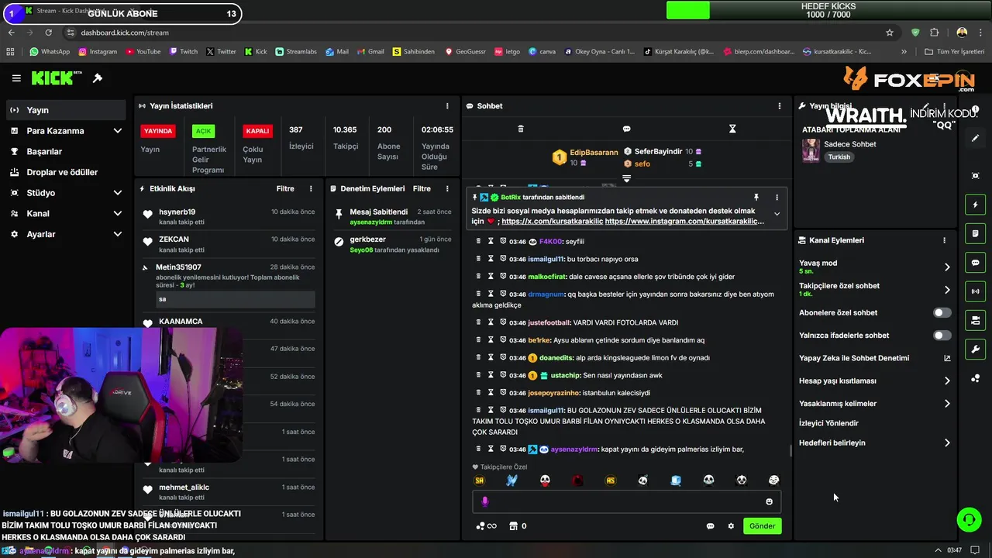Focus the chat message input field
The width and height of the screenshot is (992, 558).
tap(626, 501)
